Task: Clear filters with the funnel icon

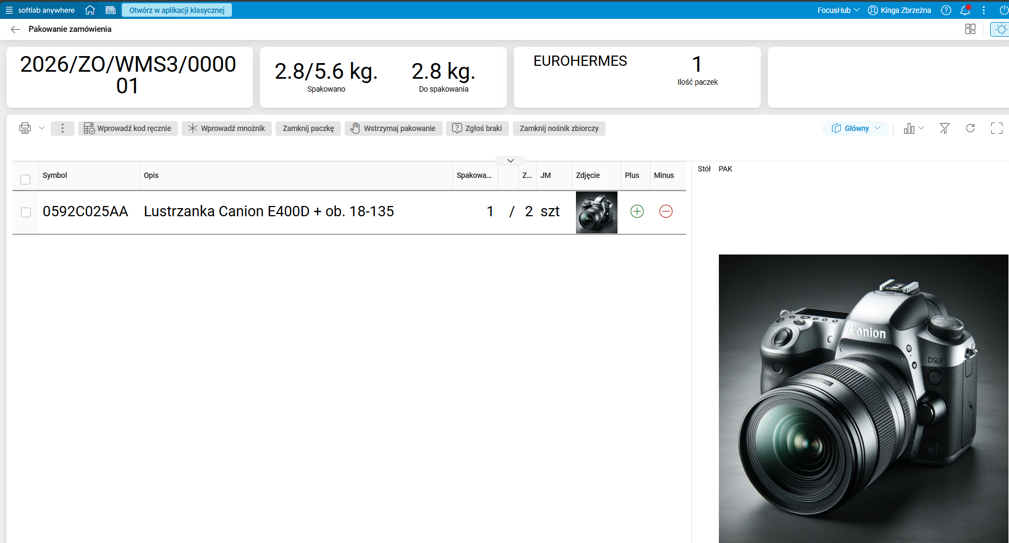Action: pos(945,128)
